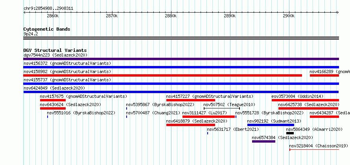Select the 9p24.2 grey cytogenetic band
This screenshot has width=350, height=165.
(181, 38)
